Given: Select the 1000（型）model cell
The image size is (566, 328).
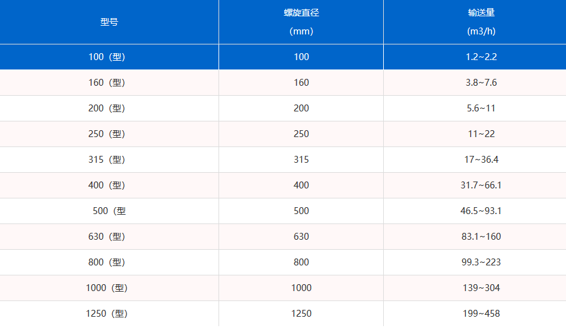Looking at the screenshot, I should tap(107, 288).
